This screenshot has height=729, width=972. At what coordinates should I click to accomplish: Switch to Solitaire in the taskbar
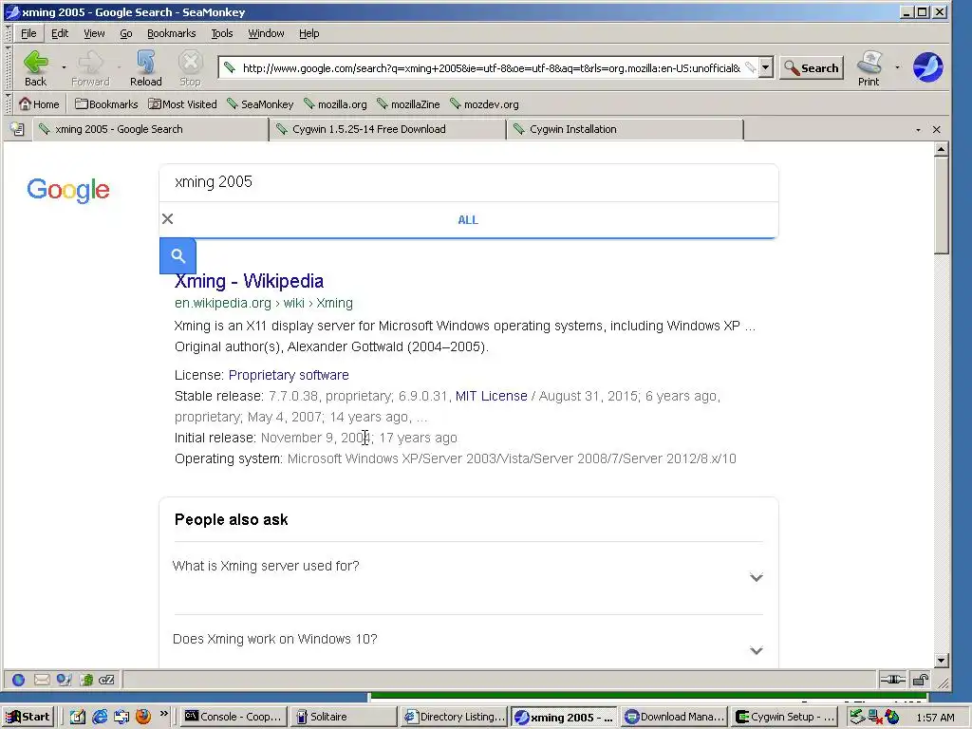(344, 717)
